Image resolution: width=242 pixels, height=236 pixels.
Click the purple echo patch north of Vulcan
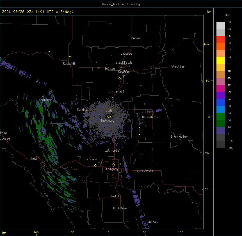pyautogui.click(x=136, y=198)
